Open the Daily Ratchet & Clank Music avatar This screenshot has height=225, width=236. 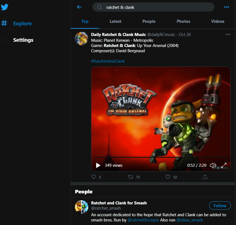(x=82, y=39)
